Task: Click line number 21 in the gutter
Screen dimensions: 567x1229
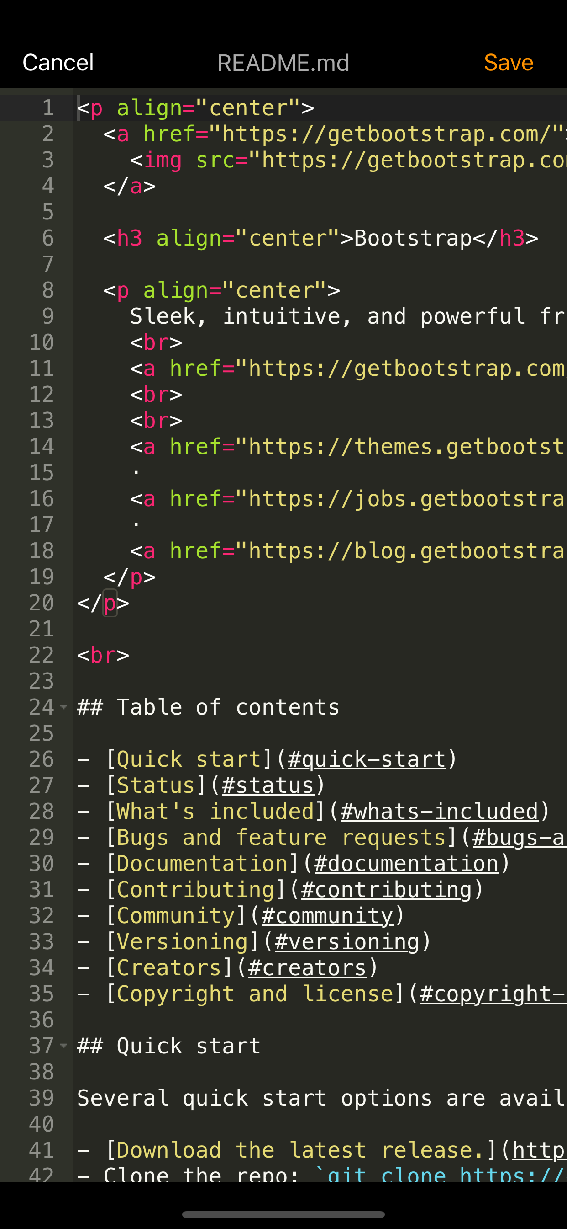Action: 42,629
